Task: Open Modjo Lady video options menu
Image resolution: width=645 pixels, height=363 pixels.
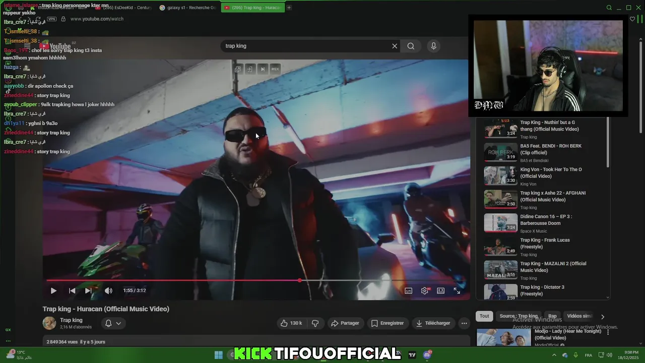Action: [608, 332]
